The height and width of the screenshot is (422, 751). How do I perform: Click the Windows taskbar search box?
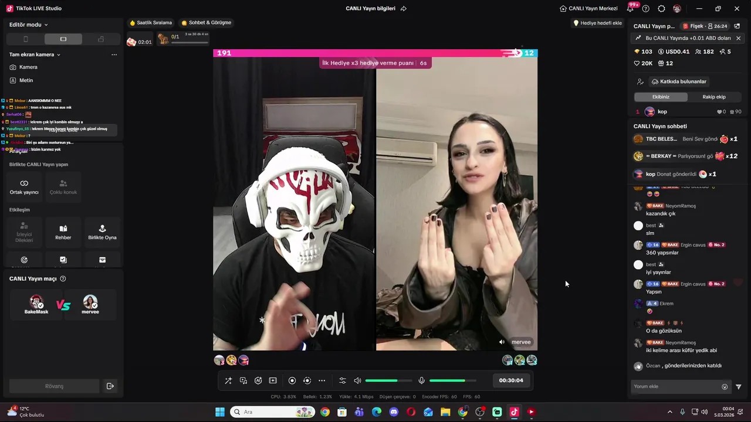pyautogui.click(x=273, y=412)
